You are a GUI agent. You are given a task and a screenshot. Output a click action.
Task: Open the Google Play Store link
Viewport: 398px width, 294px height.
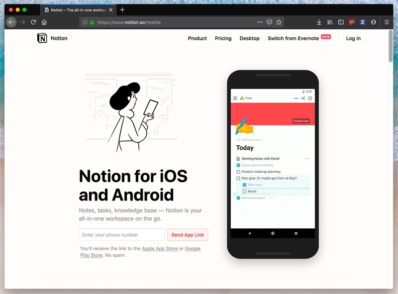click(140, 252)
